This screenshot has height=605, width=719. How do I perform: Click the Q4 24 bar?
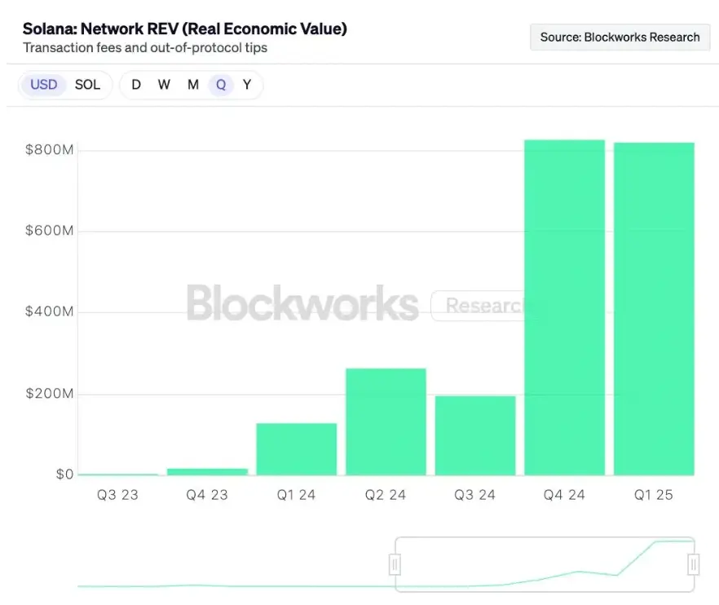pyautogui.click(x=564, y=307)
